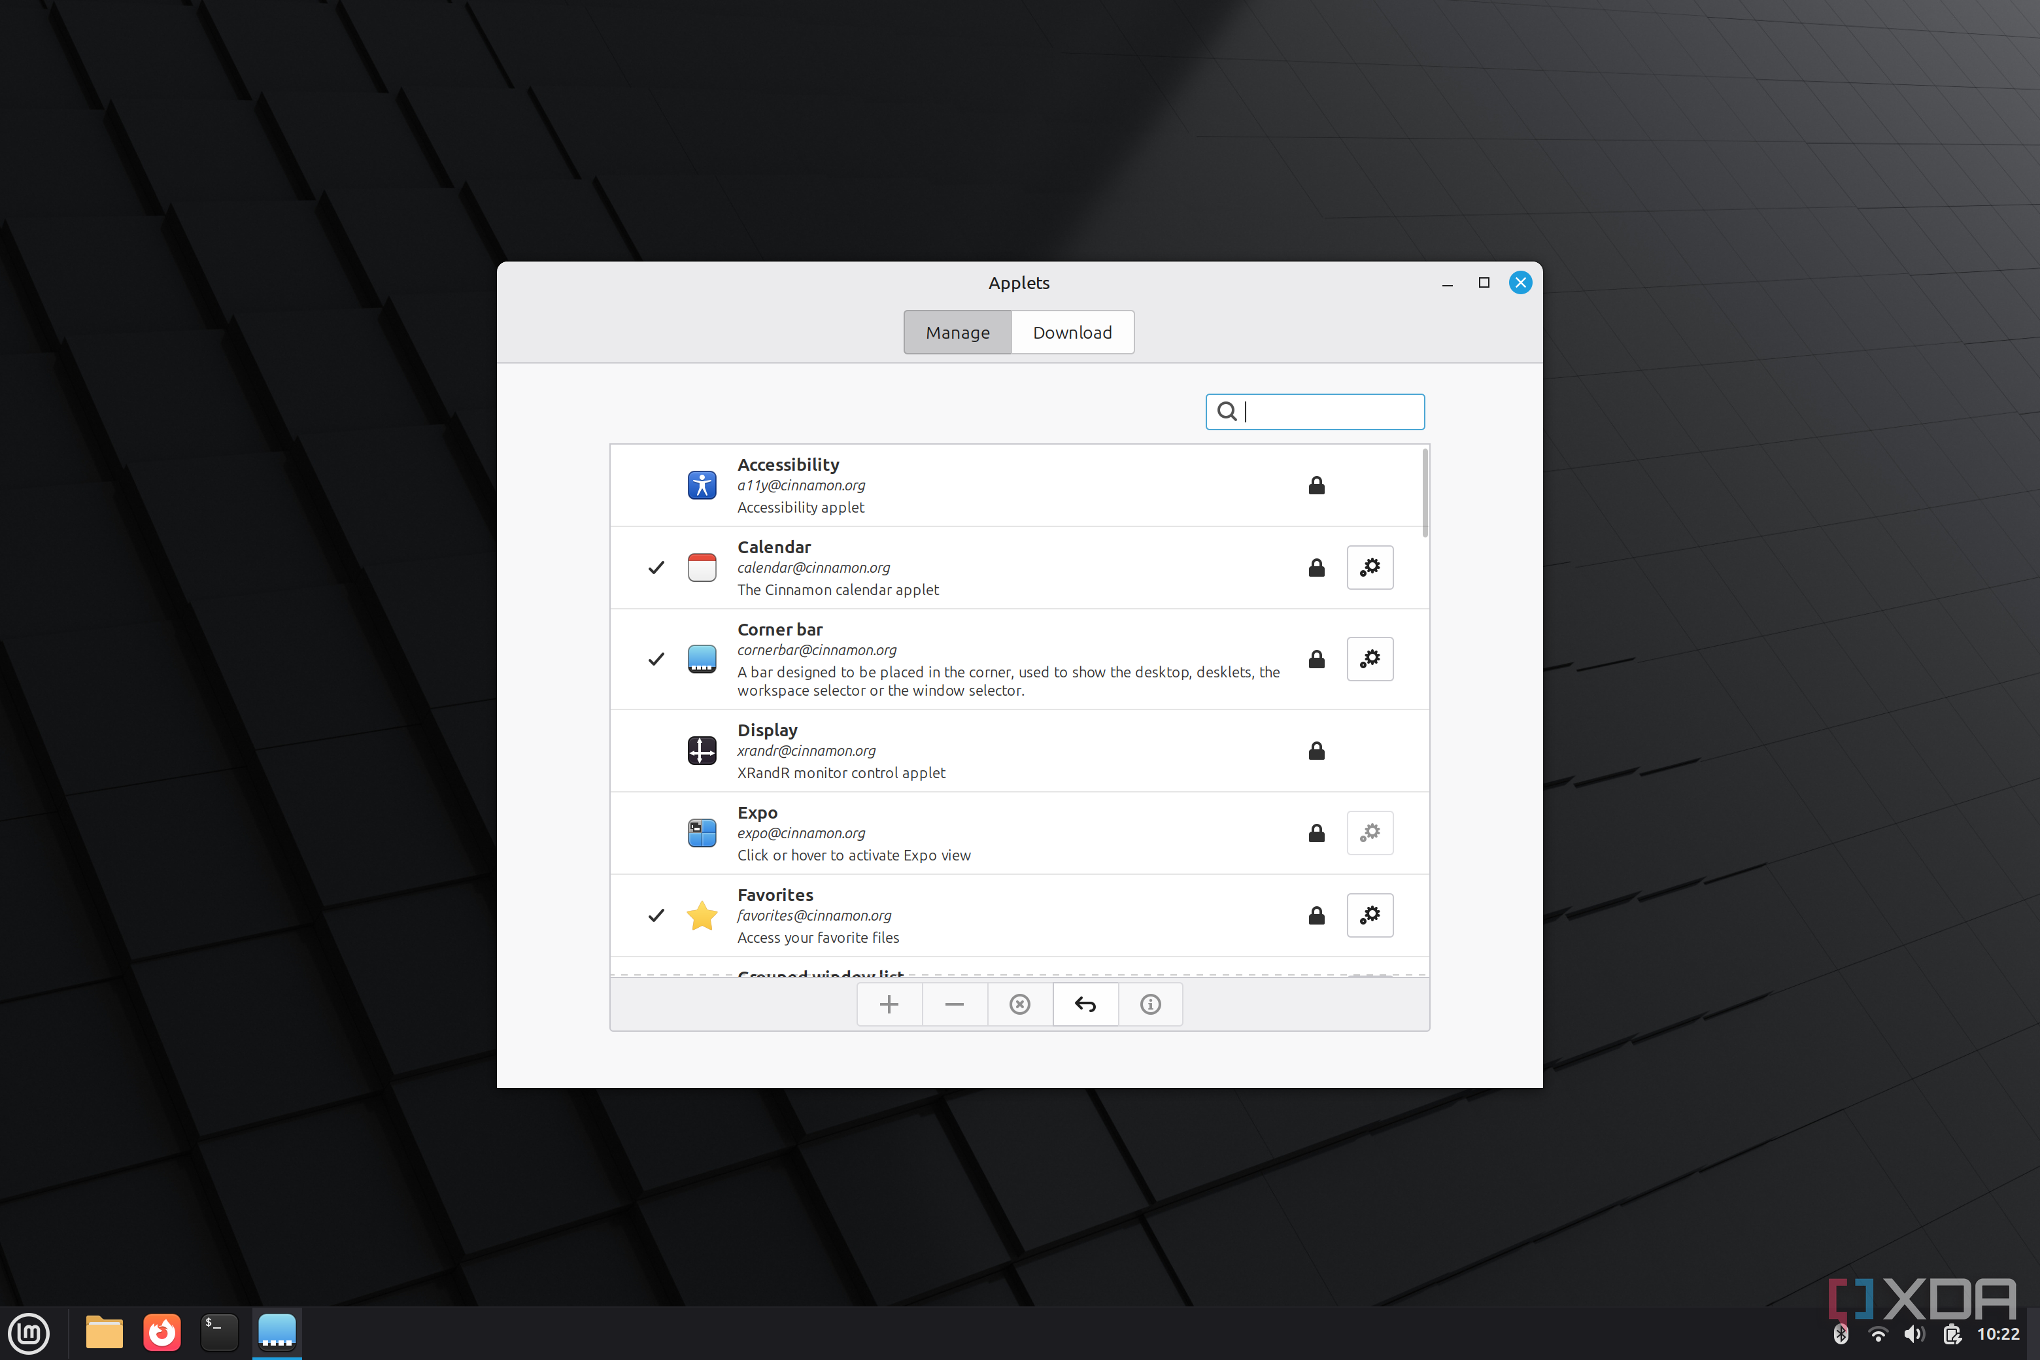Click 'Access your favorite files' description

(818, 938)
